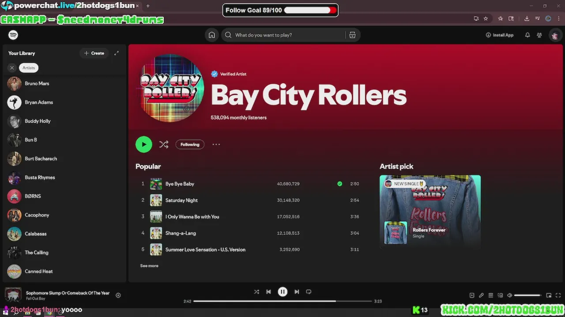Click the Install App button

500,35
